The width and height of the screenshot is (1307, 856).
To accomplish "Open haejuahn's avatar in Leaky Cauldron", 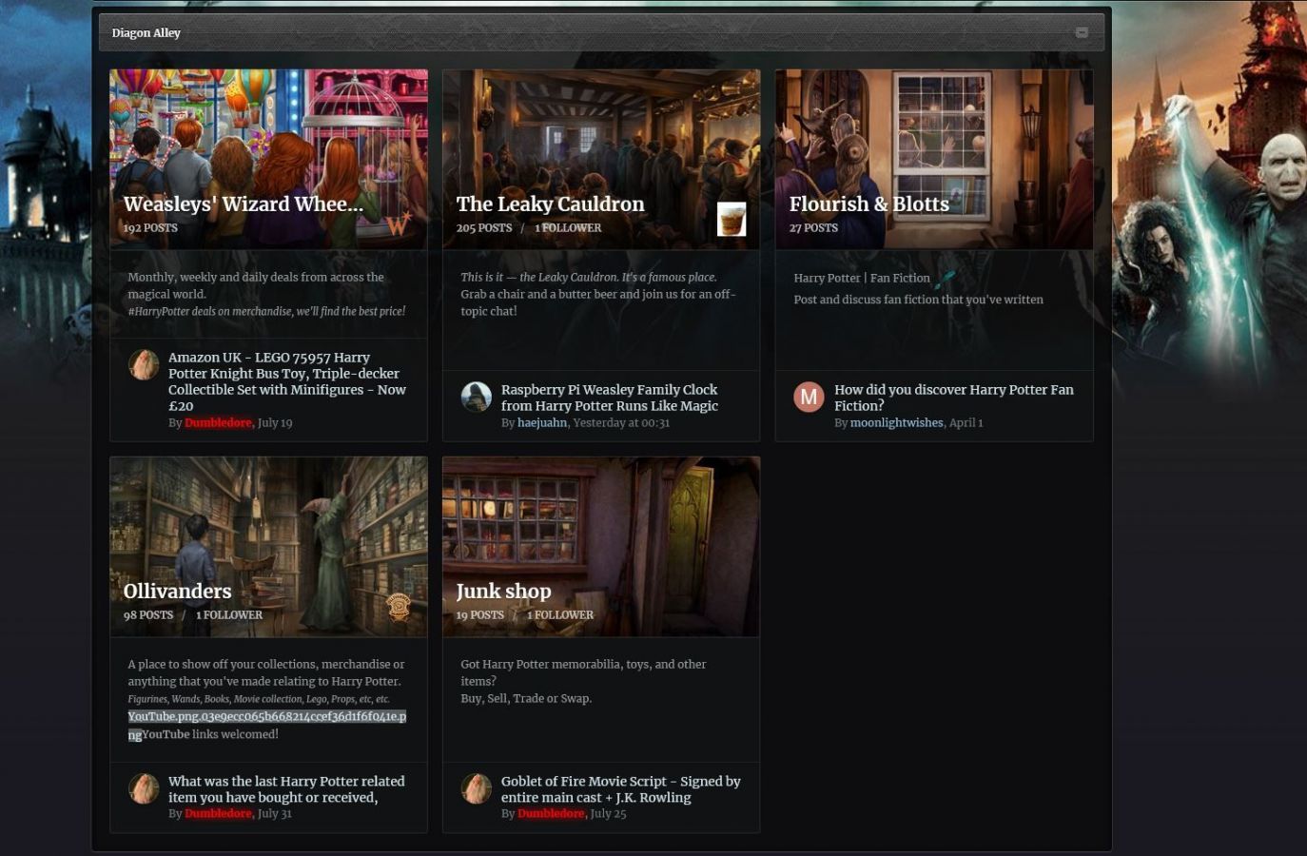I will 477,397.
